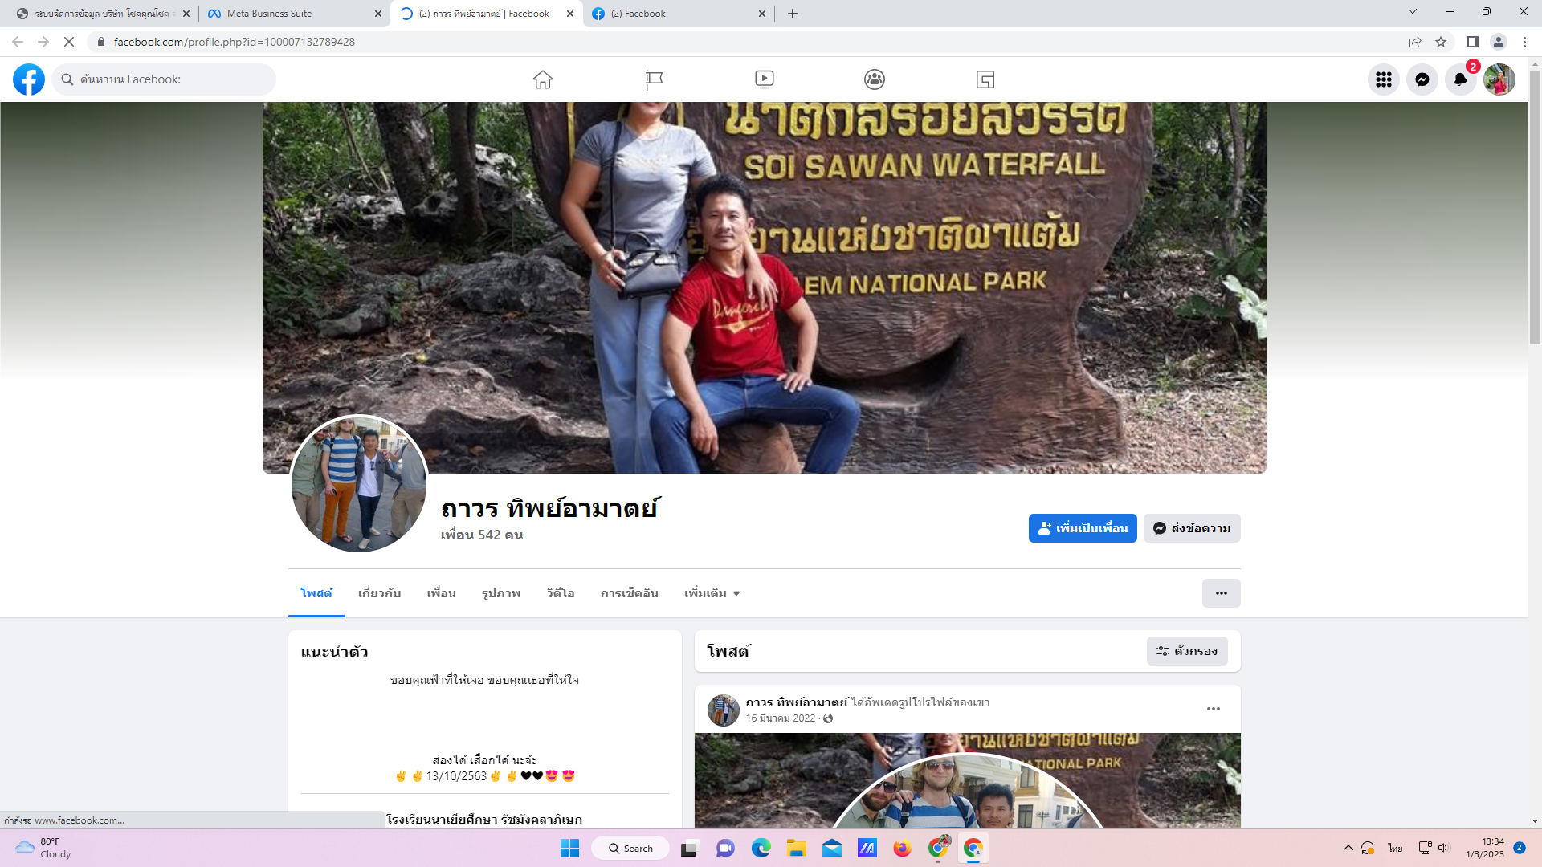Open the ตัวกรอง posts filter button
The image size is (1542, 867).
pyautogui.click(x=1186, y=651)
